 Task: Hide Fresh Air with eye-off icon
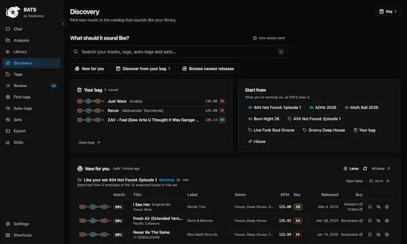point(379,221)
